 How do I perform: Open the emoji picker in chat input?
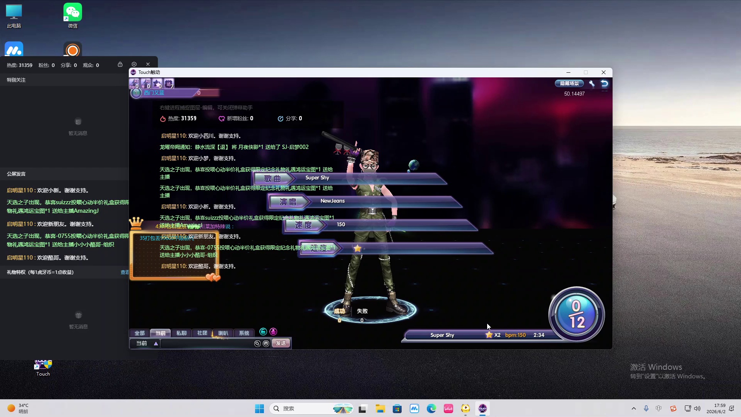[x=266, y=344]
